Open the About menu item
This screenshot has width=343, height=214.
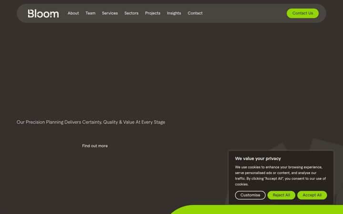click(x=73, y=13)
